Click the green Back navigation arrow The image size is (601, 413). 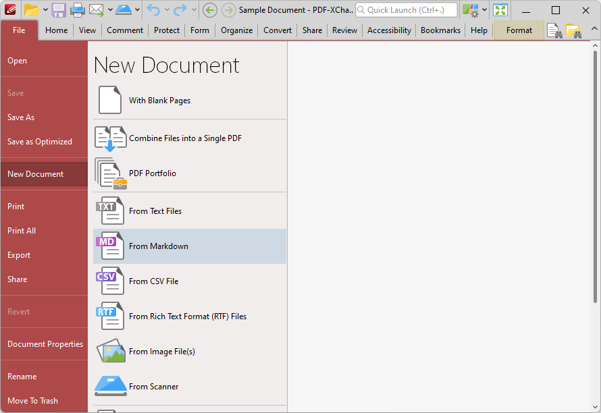tap(209, 10)
